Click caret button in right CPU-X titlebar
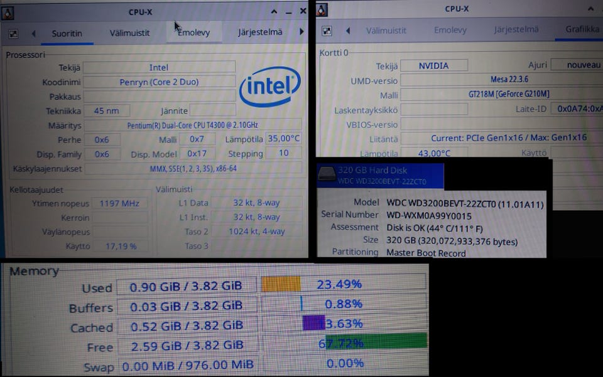The height and width of the screenshot is (377, 603). (590, 9)
